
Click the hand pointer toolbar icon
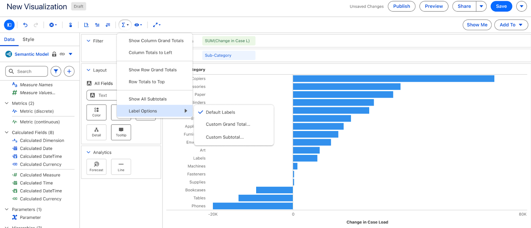point(70,25)
